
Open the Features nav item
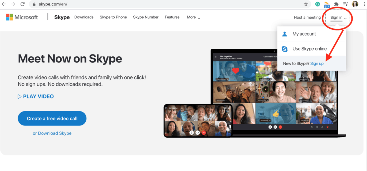coord(172,17)
